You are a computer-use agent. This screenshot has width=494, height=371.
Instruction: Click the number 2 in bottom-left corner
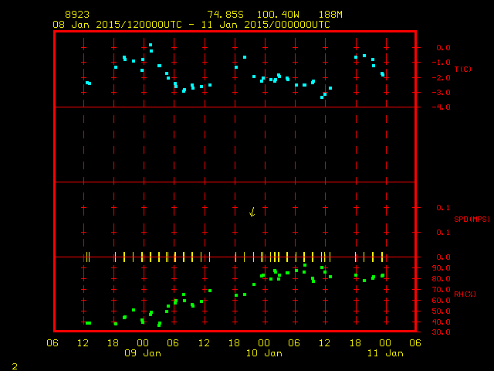point(14,365)
